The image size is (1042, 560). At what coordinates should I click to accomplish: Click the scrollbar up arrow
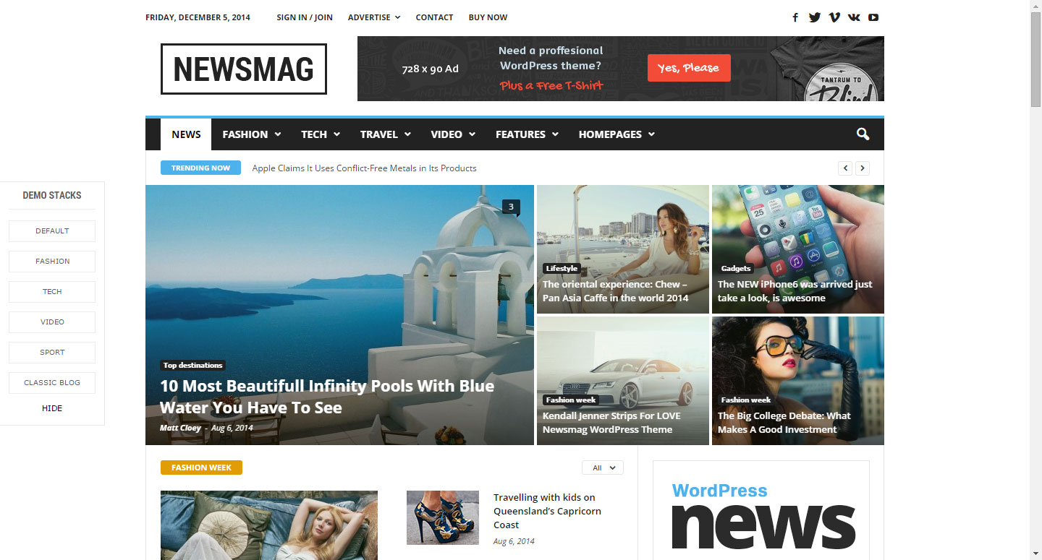click(x=1035, y=6)
